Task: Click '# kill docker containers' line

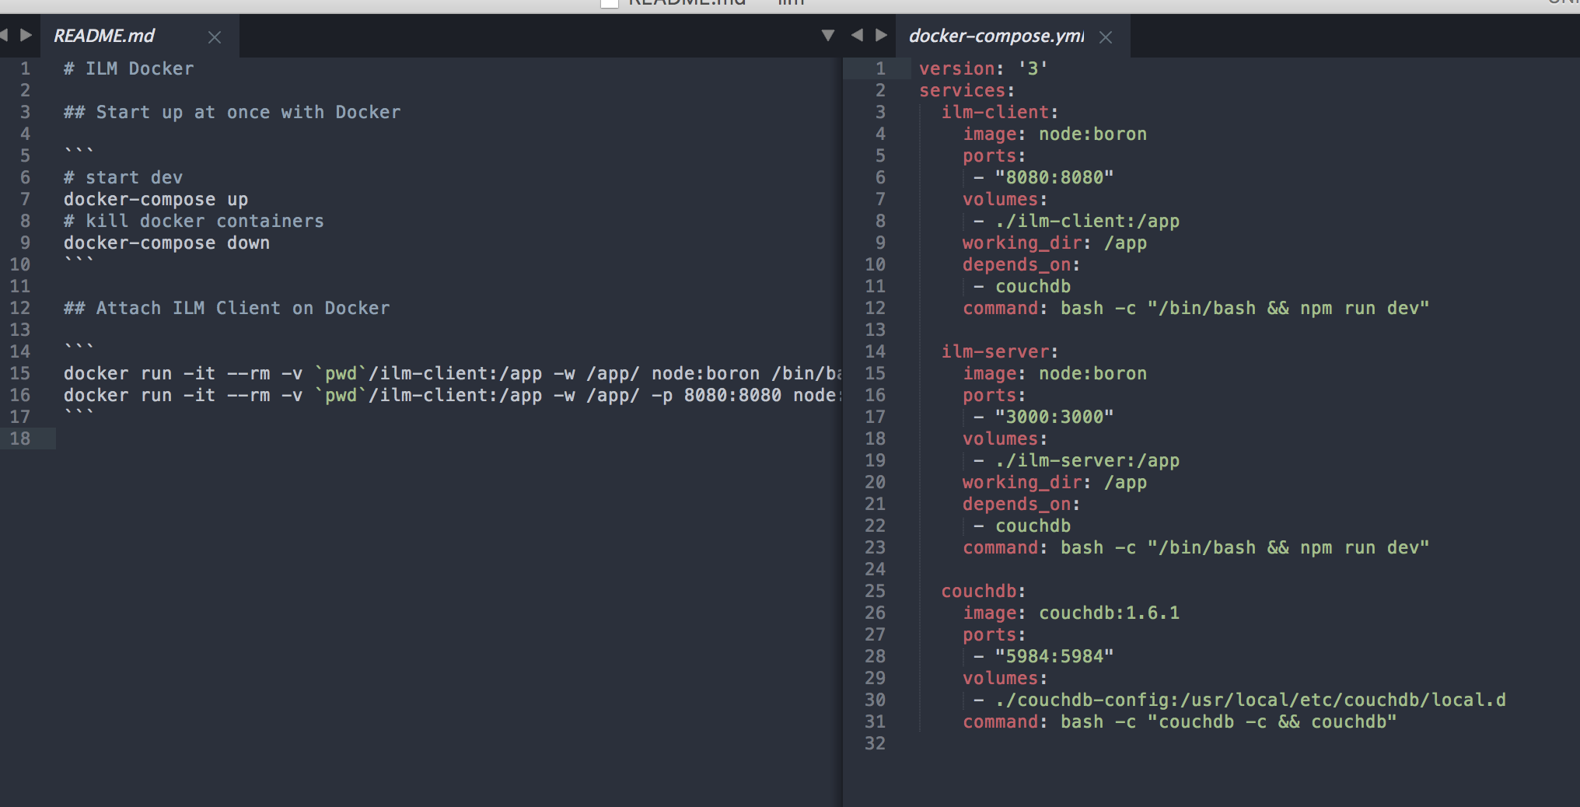Action: 194,221
